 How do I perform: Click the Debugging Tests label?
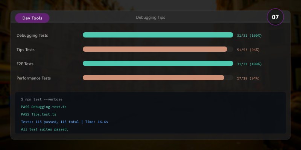point(32,35)
